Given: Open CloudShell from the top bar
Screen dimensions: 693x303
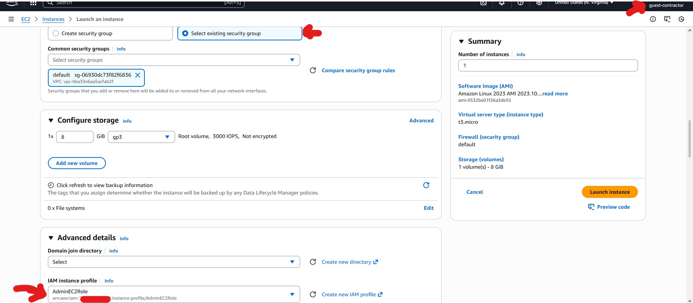Looking at the screenshot, I should pyautogui.click(x=483, y=3).
